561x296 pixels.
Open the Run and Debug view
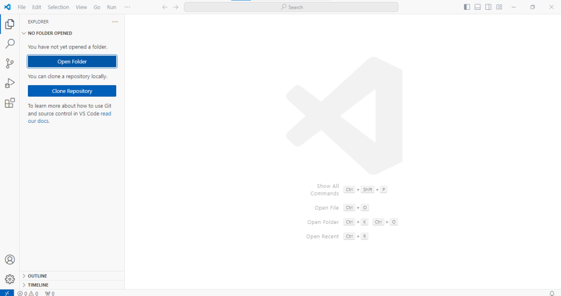click(x=9, y=83)
